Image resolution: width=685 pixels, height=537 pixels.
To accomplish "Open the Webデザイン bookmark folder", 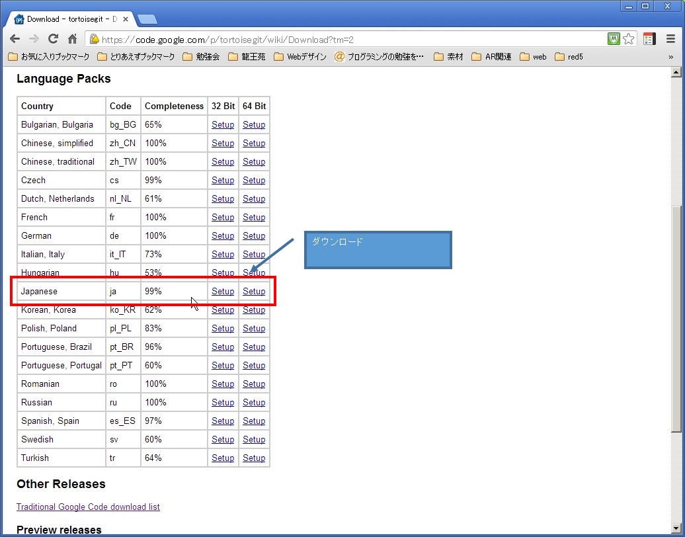I will [300, 57].
